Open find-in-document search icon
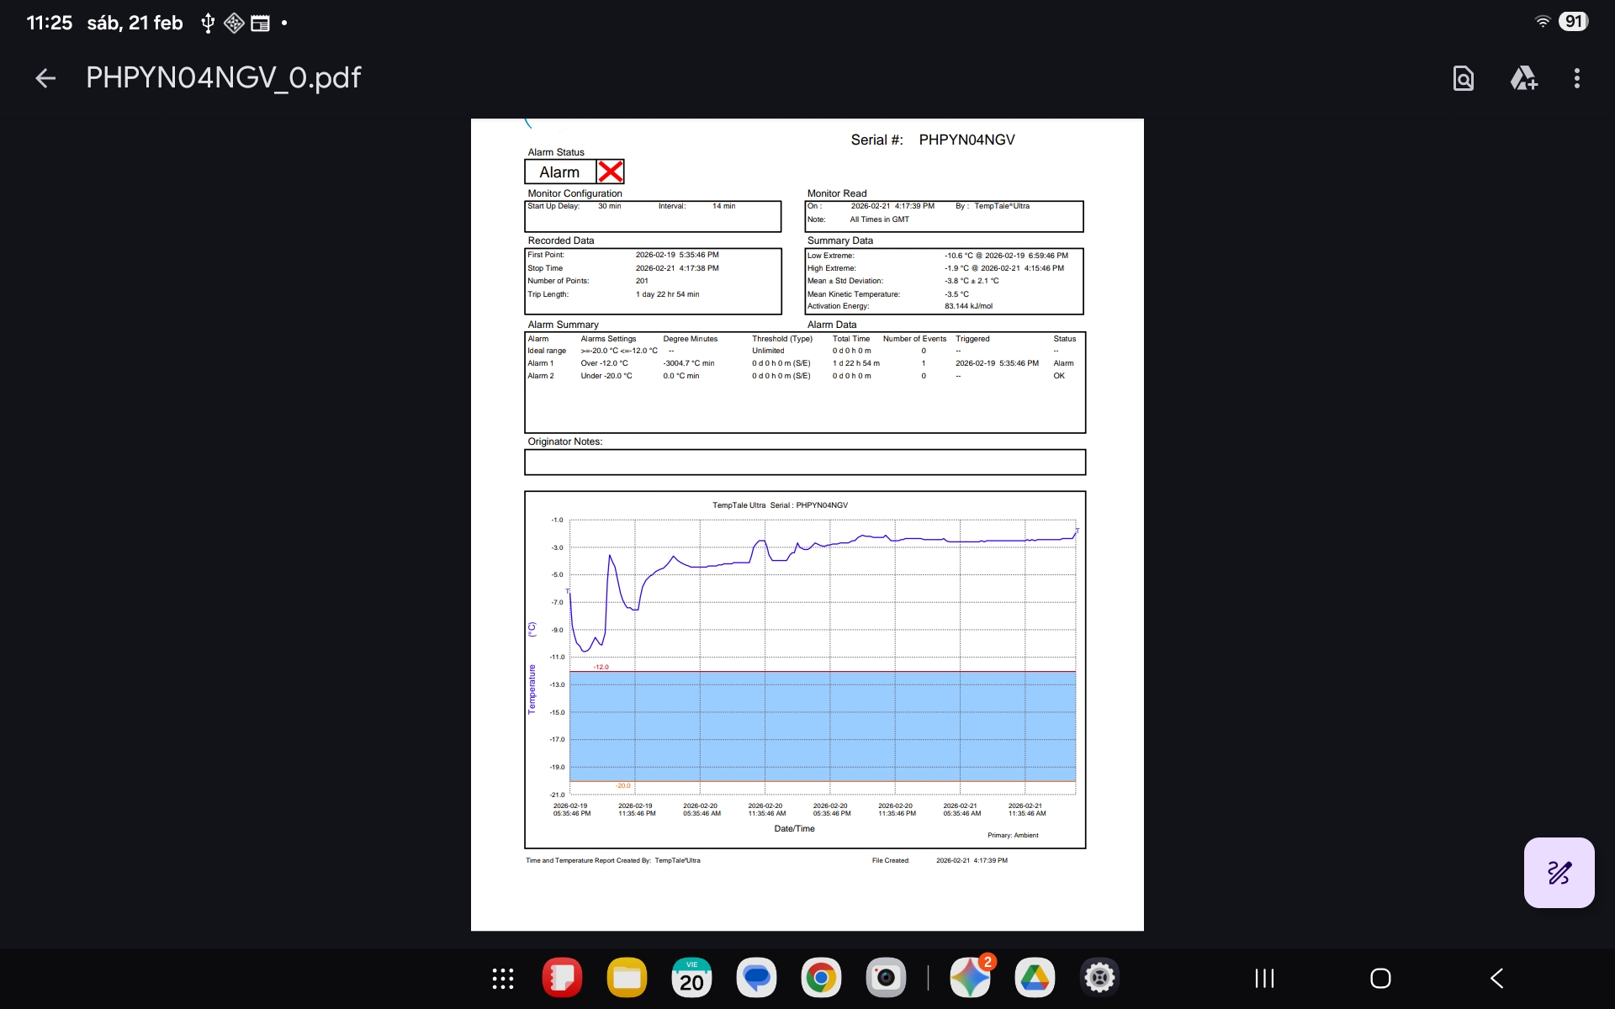The height and width of the screenshot is (1009, 1615). [1464, 78]
